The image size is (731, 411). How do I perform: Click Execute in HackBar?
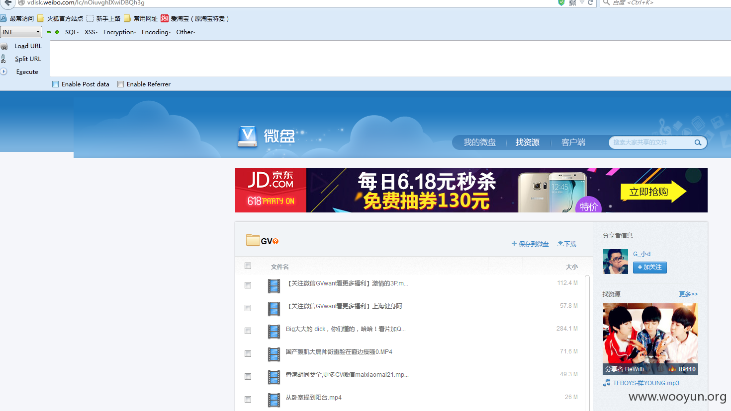point(27,71)
